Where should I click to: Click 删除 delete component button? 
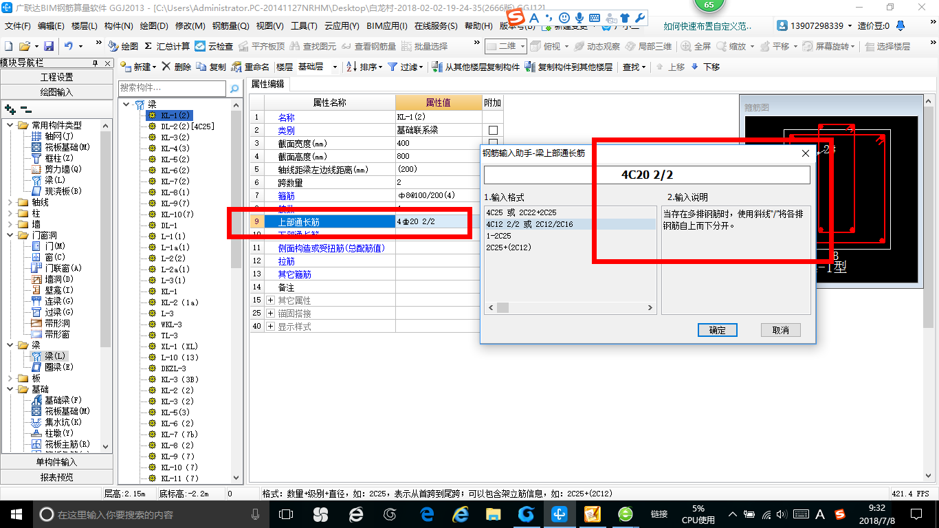(177, 67)
